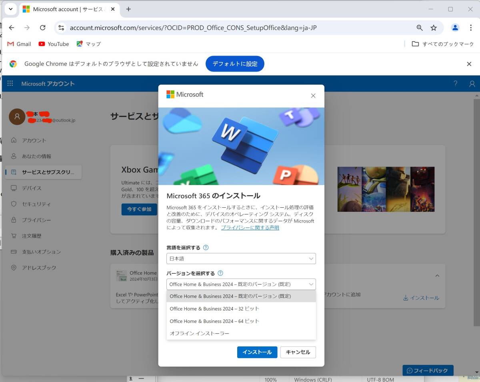Select サービスとサブスクリ… in the sidebar
The height and width of the screenshot is (382, 480).
pos(43,172)
